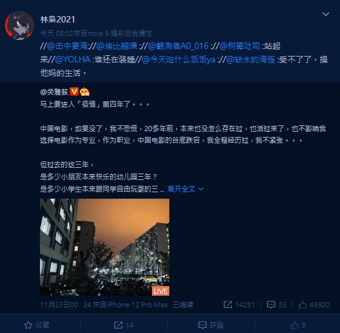Open 林枭2021 profile avatar
The image size is (340, 333).
[x=19, y=26]
